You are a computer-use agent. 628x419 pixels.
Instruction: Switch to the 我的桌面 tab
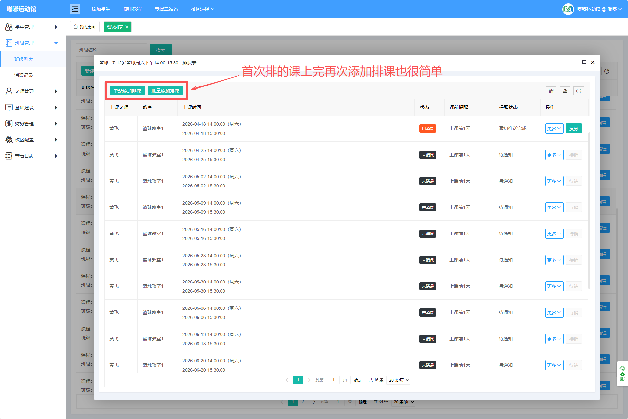(85, 27)
